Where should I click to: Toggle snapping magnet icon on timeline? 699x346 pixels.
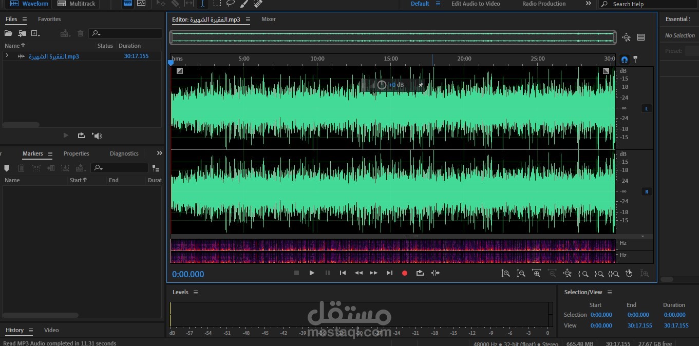coord(624,59)
